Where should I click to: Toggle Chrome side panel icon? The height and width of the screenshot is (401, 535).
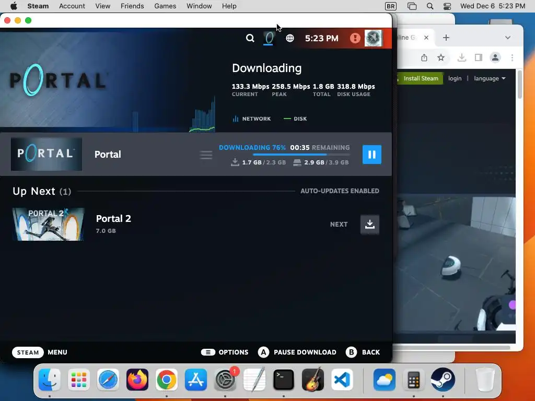point(479,57)
